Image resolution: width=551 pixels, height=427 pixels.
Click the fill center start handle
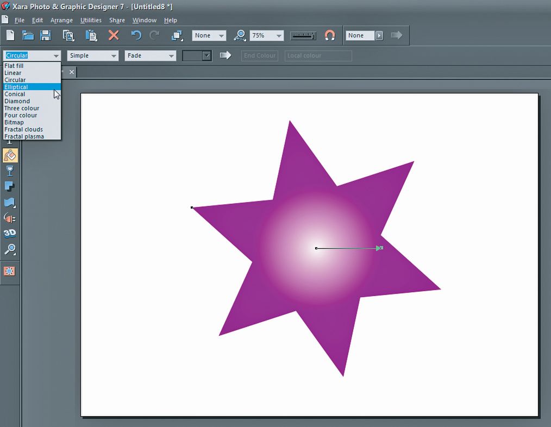(x=316, y=248)
